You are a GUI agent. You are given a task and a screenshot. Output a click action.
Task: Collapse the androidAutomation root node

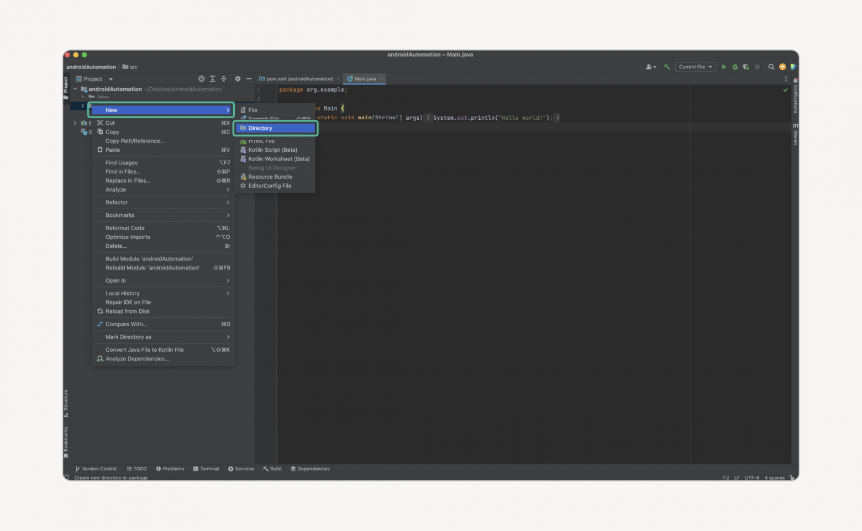tap(76, 89)
